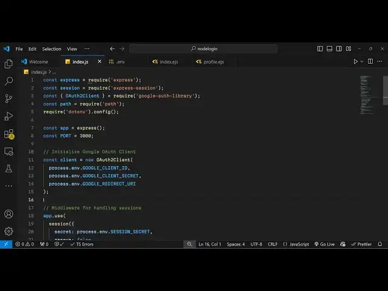The width and height of the screenshot is (388, 291).
Task: Open the Search view in activity bar
Action: click(x=8, y=81)
